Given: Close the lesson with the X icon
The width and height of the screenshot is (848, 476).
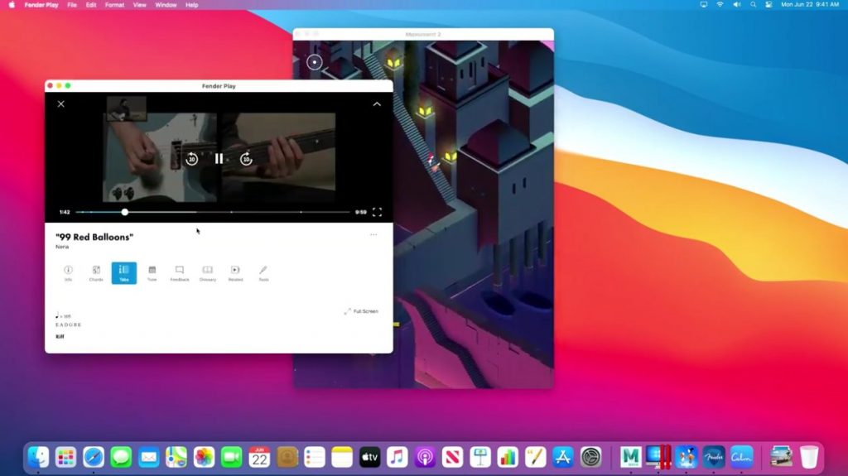Looking at the screenshot, I should 61,103.
